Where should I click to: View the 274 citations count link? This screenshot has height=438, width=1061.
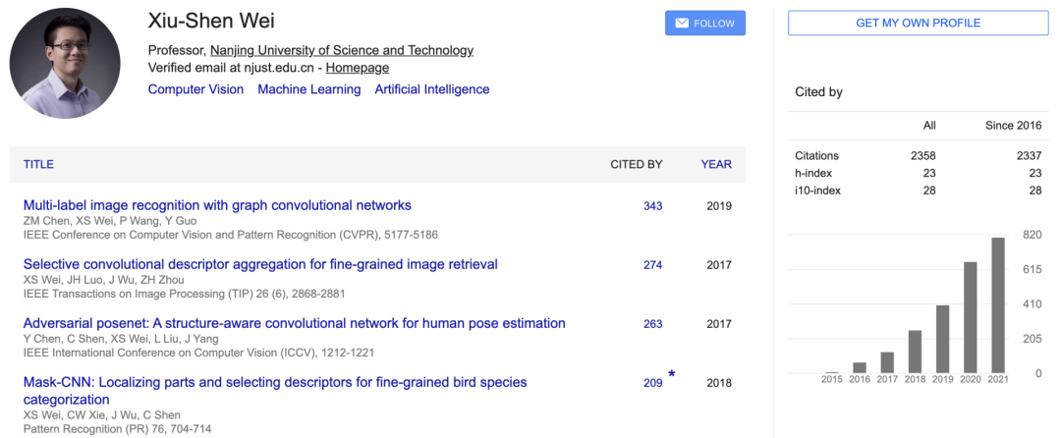pyautogui.click(x=652, y=265)
